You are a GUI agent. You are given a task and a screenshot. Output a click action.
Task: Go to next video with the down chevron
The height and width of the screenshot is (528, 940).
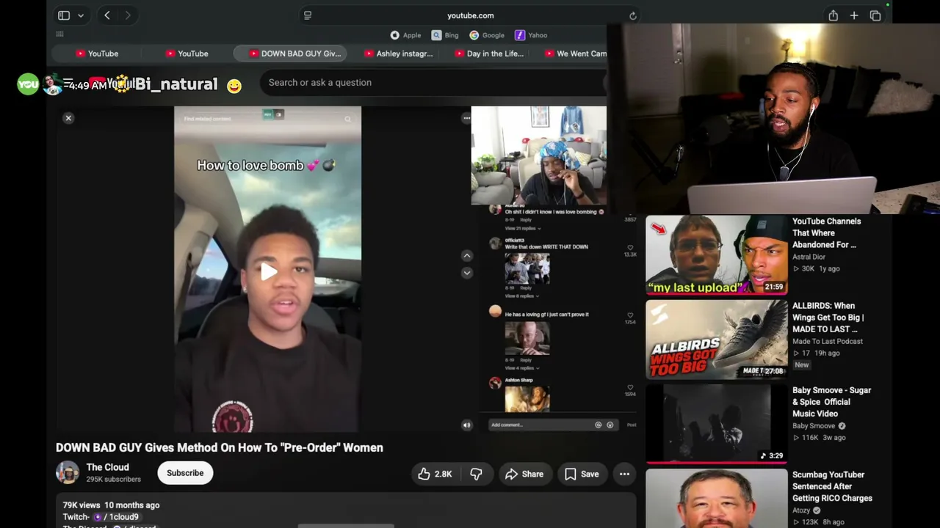[x=466, y=273]
